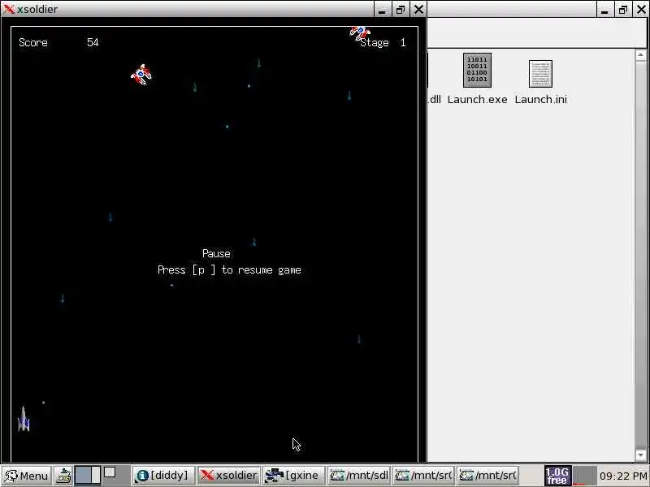This screenshot has height=487, width=650.
Task: Open the /mnt/sdl taskbar window
Action: 359,476
